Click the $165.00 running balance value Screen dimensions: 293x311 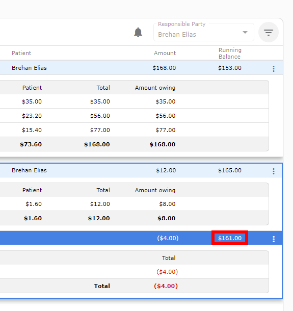click(x=230, y=170)
